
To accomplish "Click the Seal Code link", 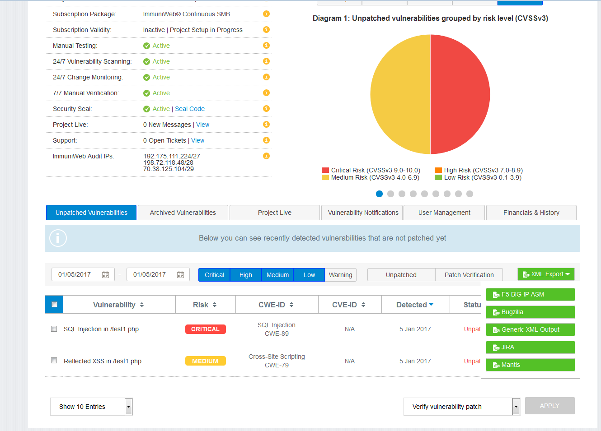I will [190, 109].
